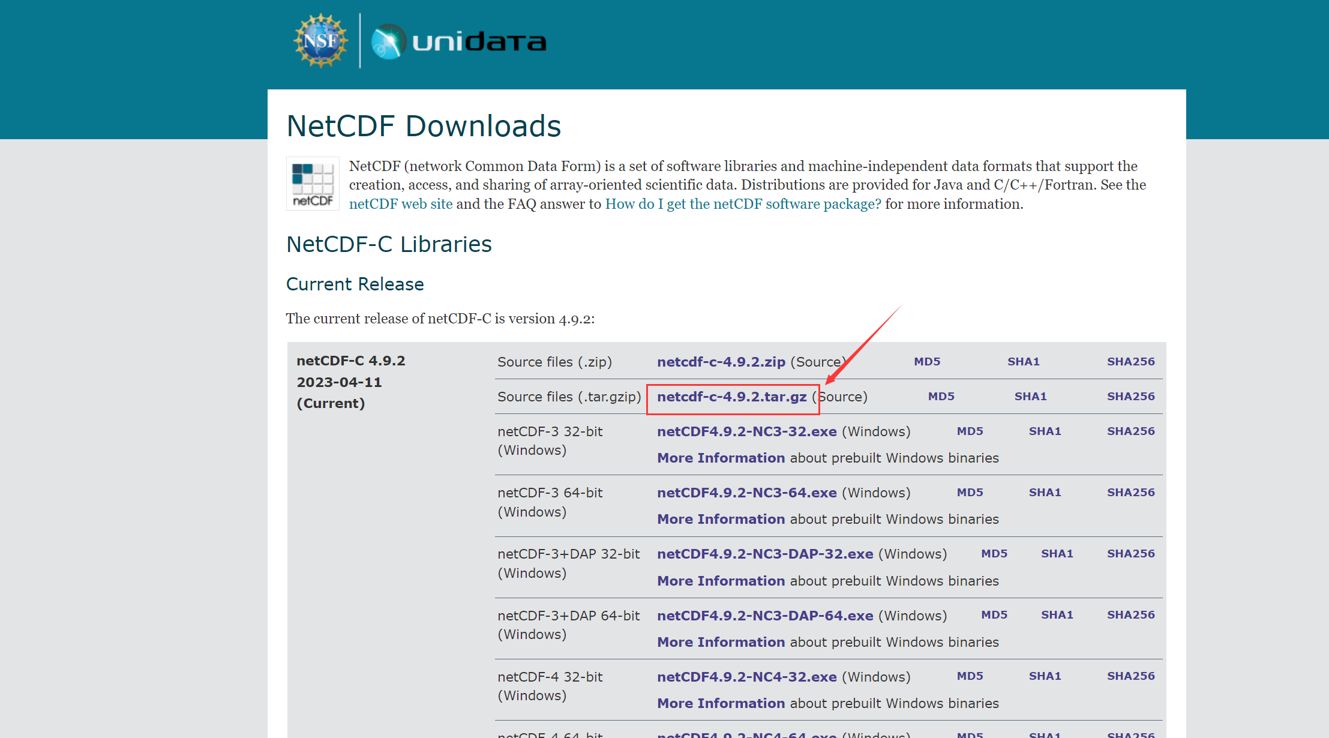Viewport: 1329px width, 738px height.
Task: Download netCDF4.9.2-NC3-DAP-32.exe installer
Action: coord(764,554)
